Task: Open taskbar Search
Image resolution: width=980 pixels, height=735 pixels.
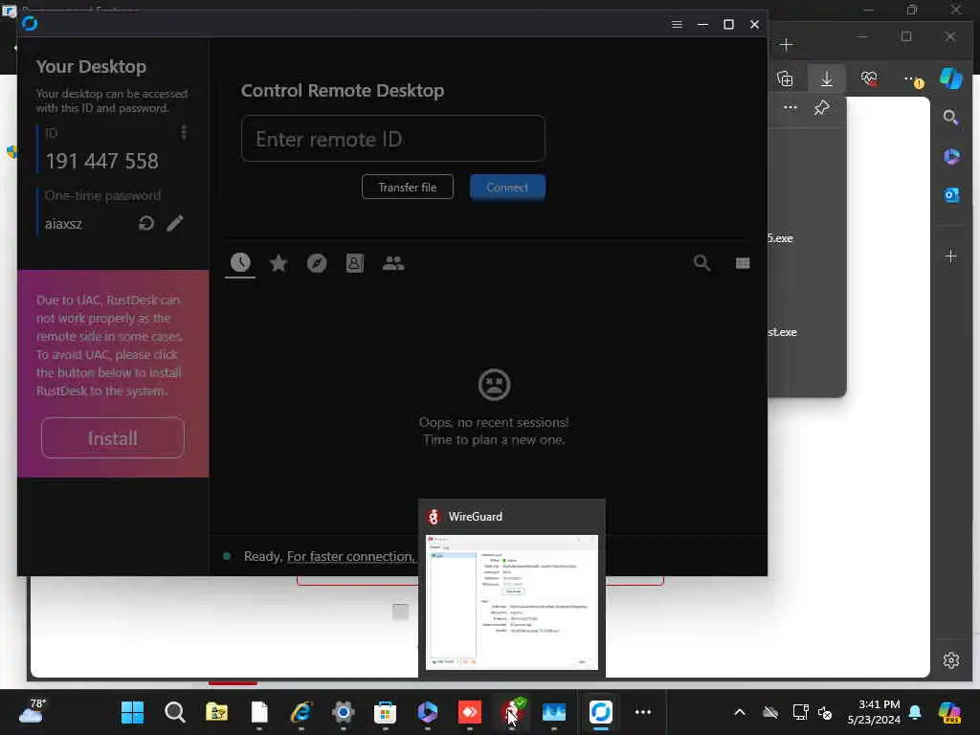Action: (174, 712)
